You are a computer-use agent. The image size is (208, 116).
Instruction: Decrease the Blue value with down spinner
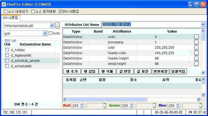tap(178, 107)
